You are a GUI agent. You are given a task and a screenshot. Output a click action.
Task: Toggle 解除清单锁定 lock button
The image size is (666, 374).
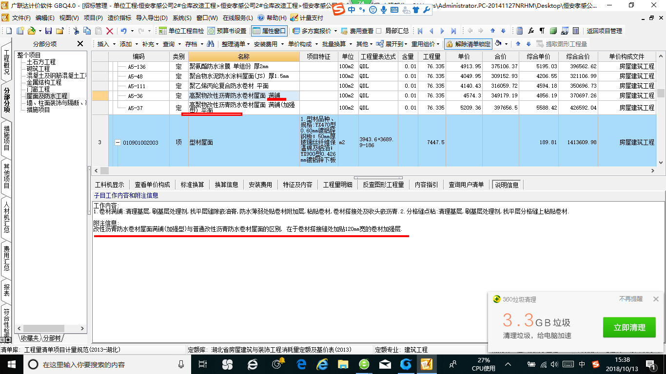point(469,44)
